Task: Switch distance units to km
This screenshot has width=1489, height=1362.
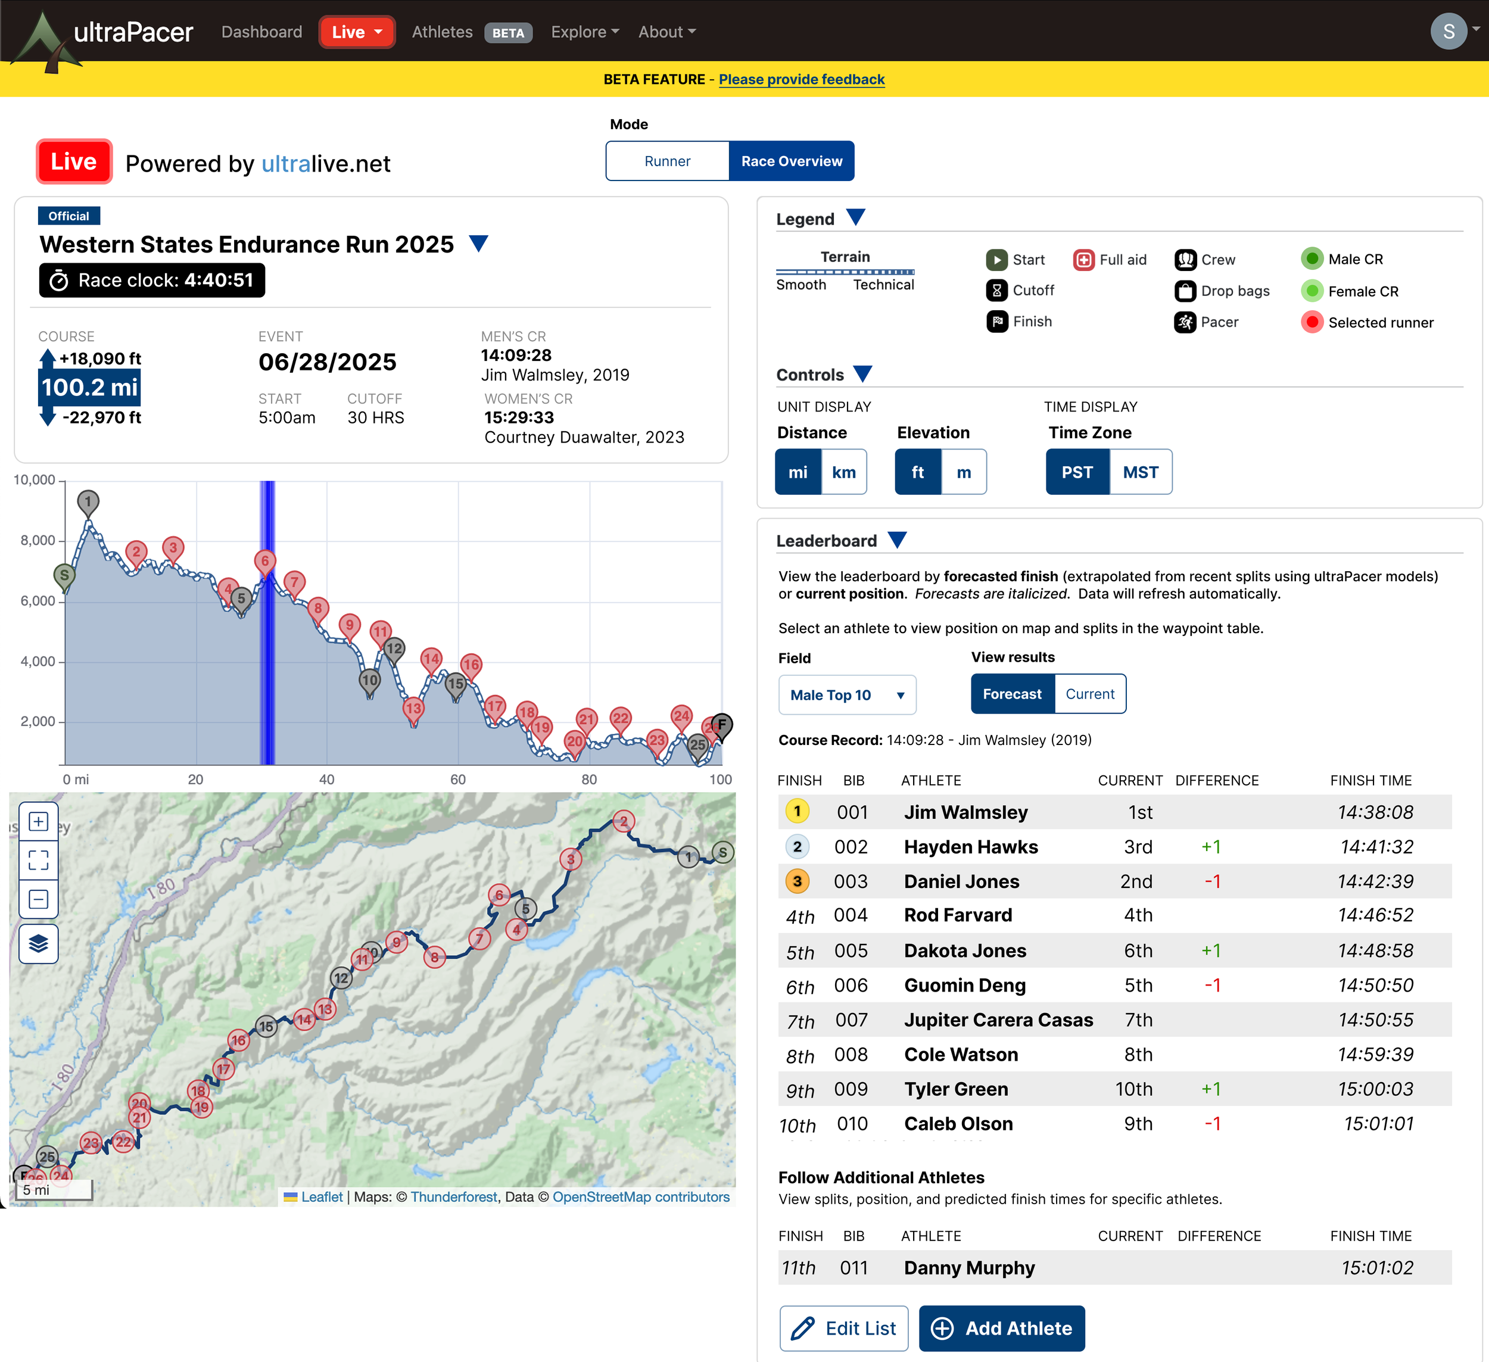Action: (843, 472)
